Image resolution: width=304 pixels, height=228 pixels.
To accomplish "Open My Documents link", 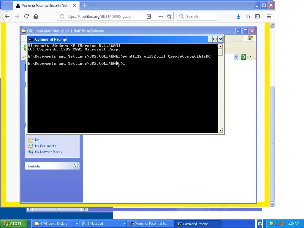I will 45,146.
